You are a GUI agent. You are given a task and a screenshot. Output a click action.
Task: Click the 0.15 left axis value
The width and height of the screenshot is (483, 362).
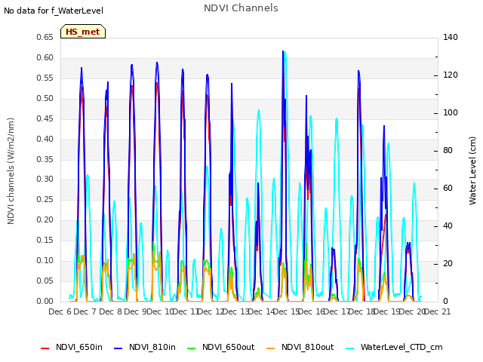click(x=45, y=241)
